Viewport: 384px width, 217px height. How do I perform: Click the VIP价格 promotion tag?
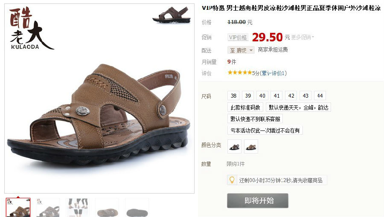pos(238,38)
